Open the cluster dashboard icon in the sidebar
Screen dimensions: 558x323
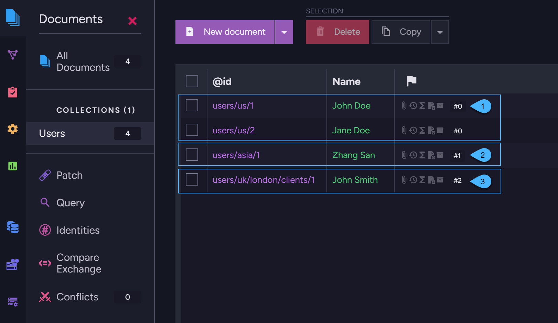pos(13,264)
